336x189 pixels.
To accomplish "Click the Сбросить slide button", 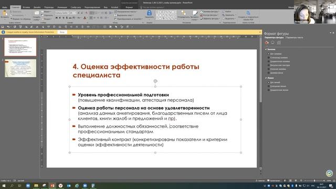I will click(x=47, y=15).
